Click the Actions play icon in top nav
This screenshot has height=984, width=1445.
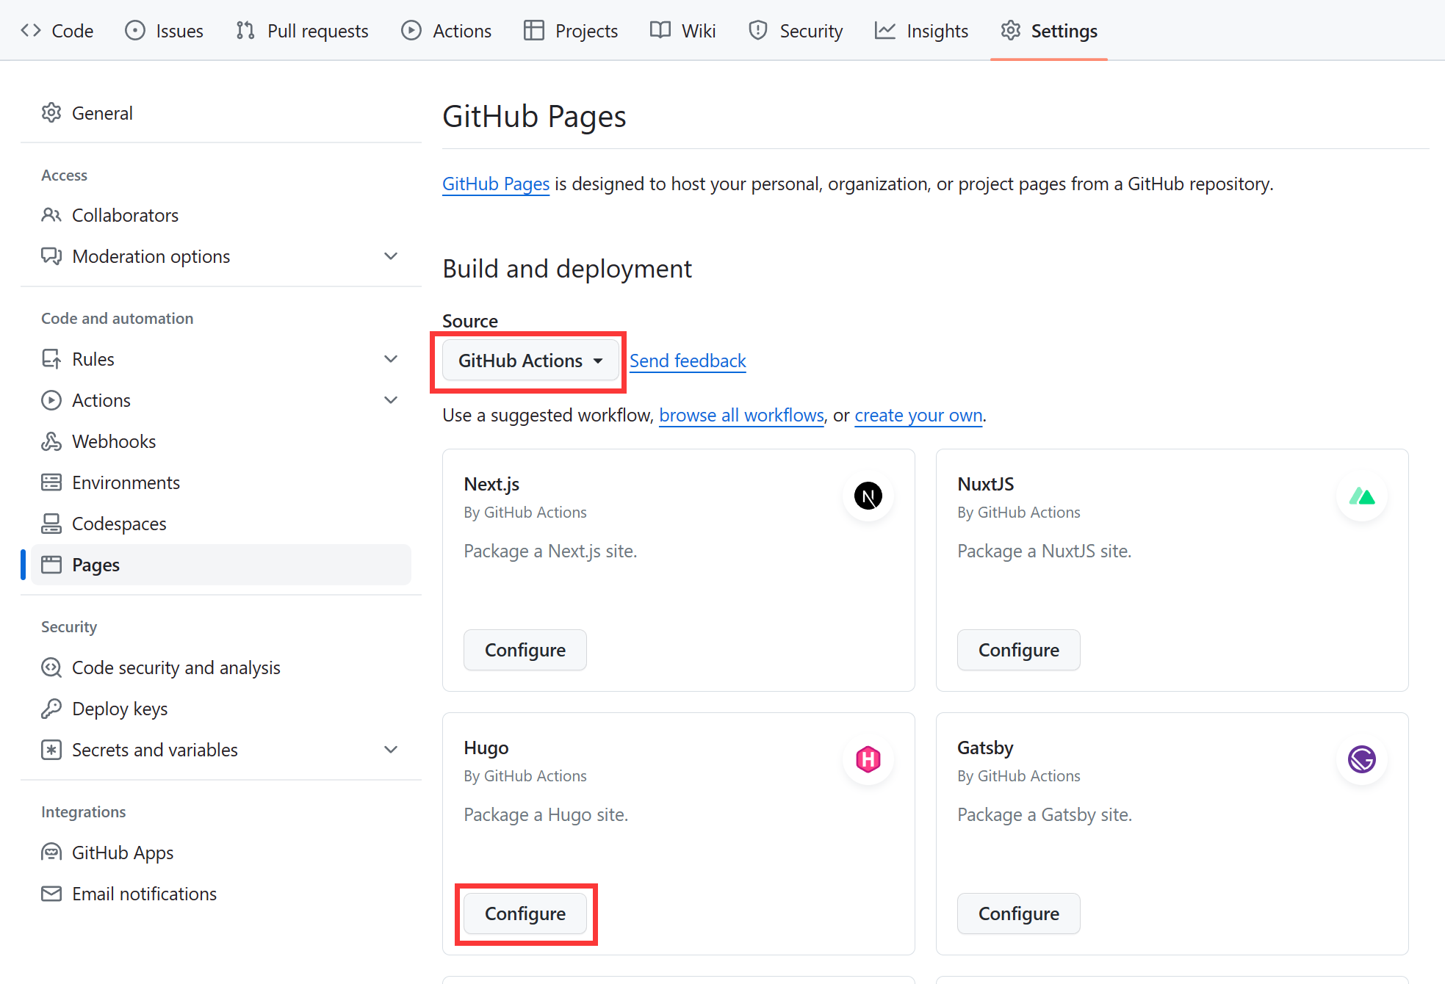(x=411, y=30)
